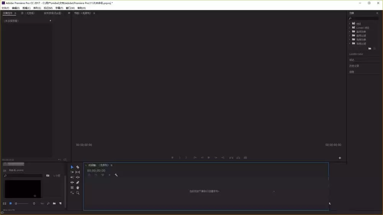Open the 帮助(H) menu

pos(82,8)
